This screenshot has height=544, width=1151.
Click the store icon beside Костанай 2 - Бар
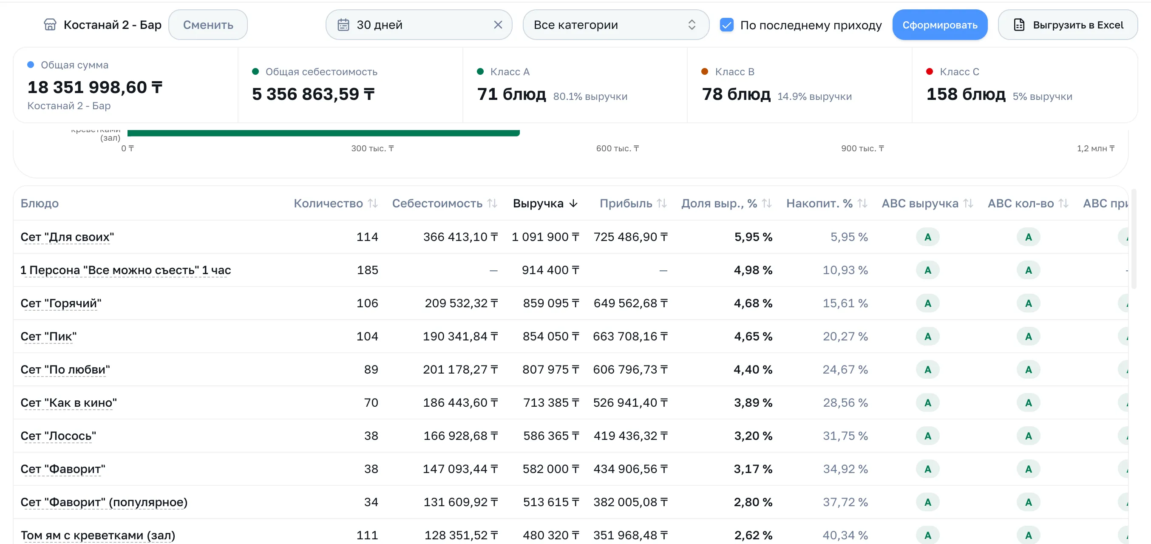click(50, 25)
